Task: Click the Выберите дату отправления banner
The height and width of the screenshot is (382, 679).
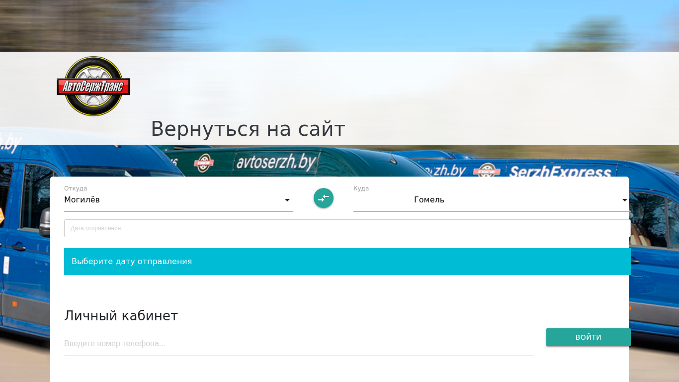Action: pos(347,262)
